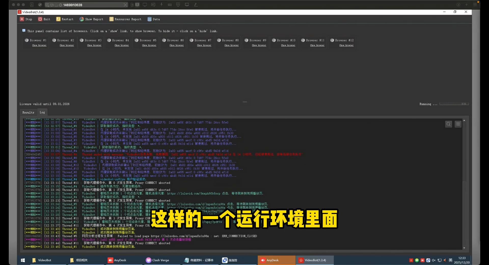Image resolution: width=489 pixels, height=265 pixels.
Task: Show browser for Browser #2
Action: 67,45
